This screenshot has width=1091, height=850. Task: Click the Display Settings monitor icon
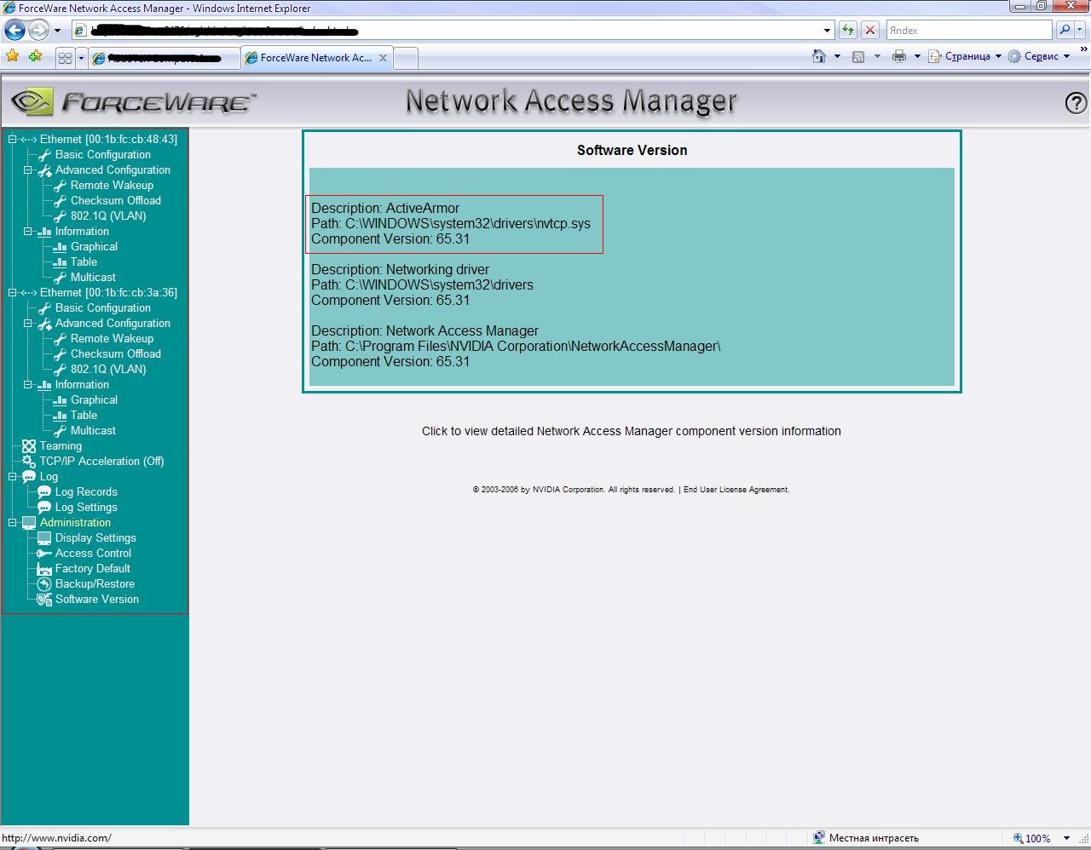coord(44,538)
